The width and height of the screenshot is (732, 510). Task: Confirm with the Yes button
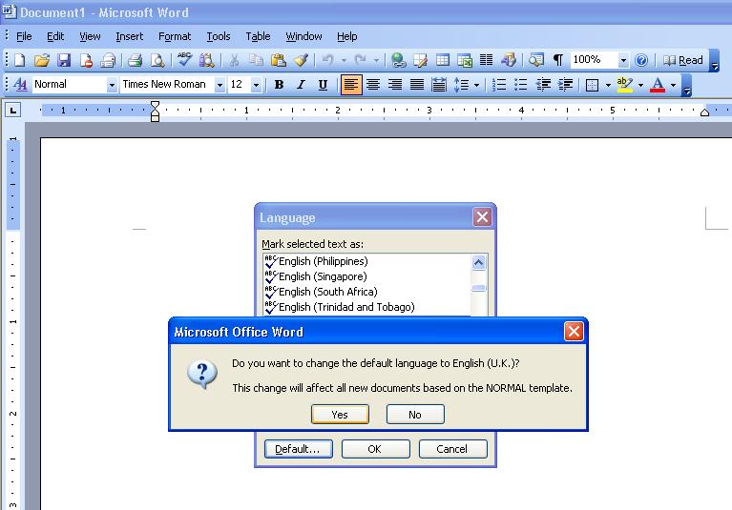tap(340, 415)
